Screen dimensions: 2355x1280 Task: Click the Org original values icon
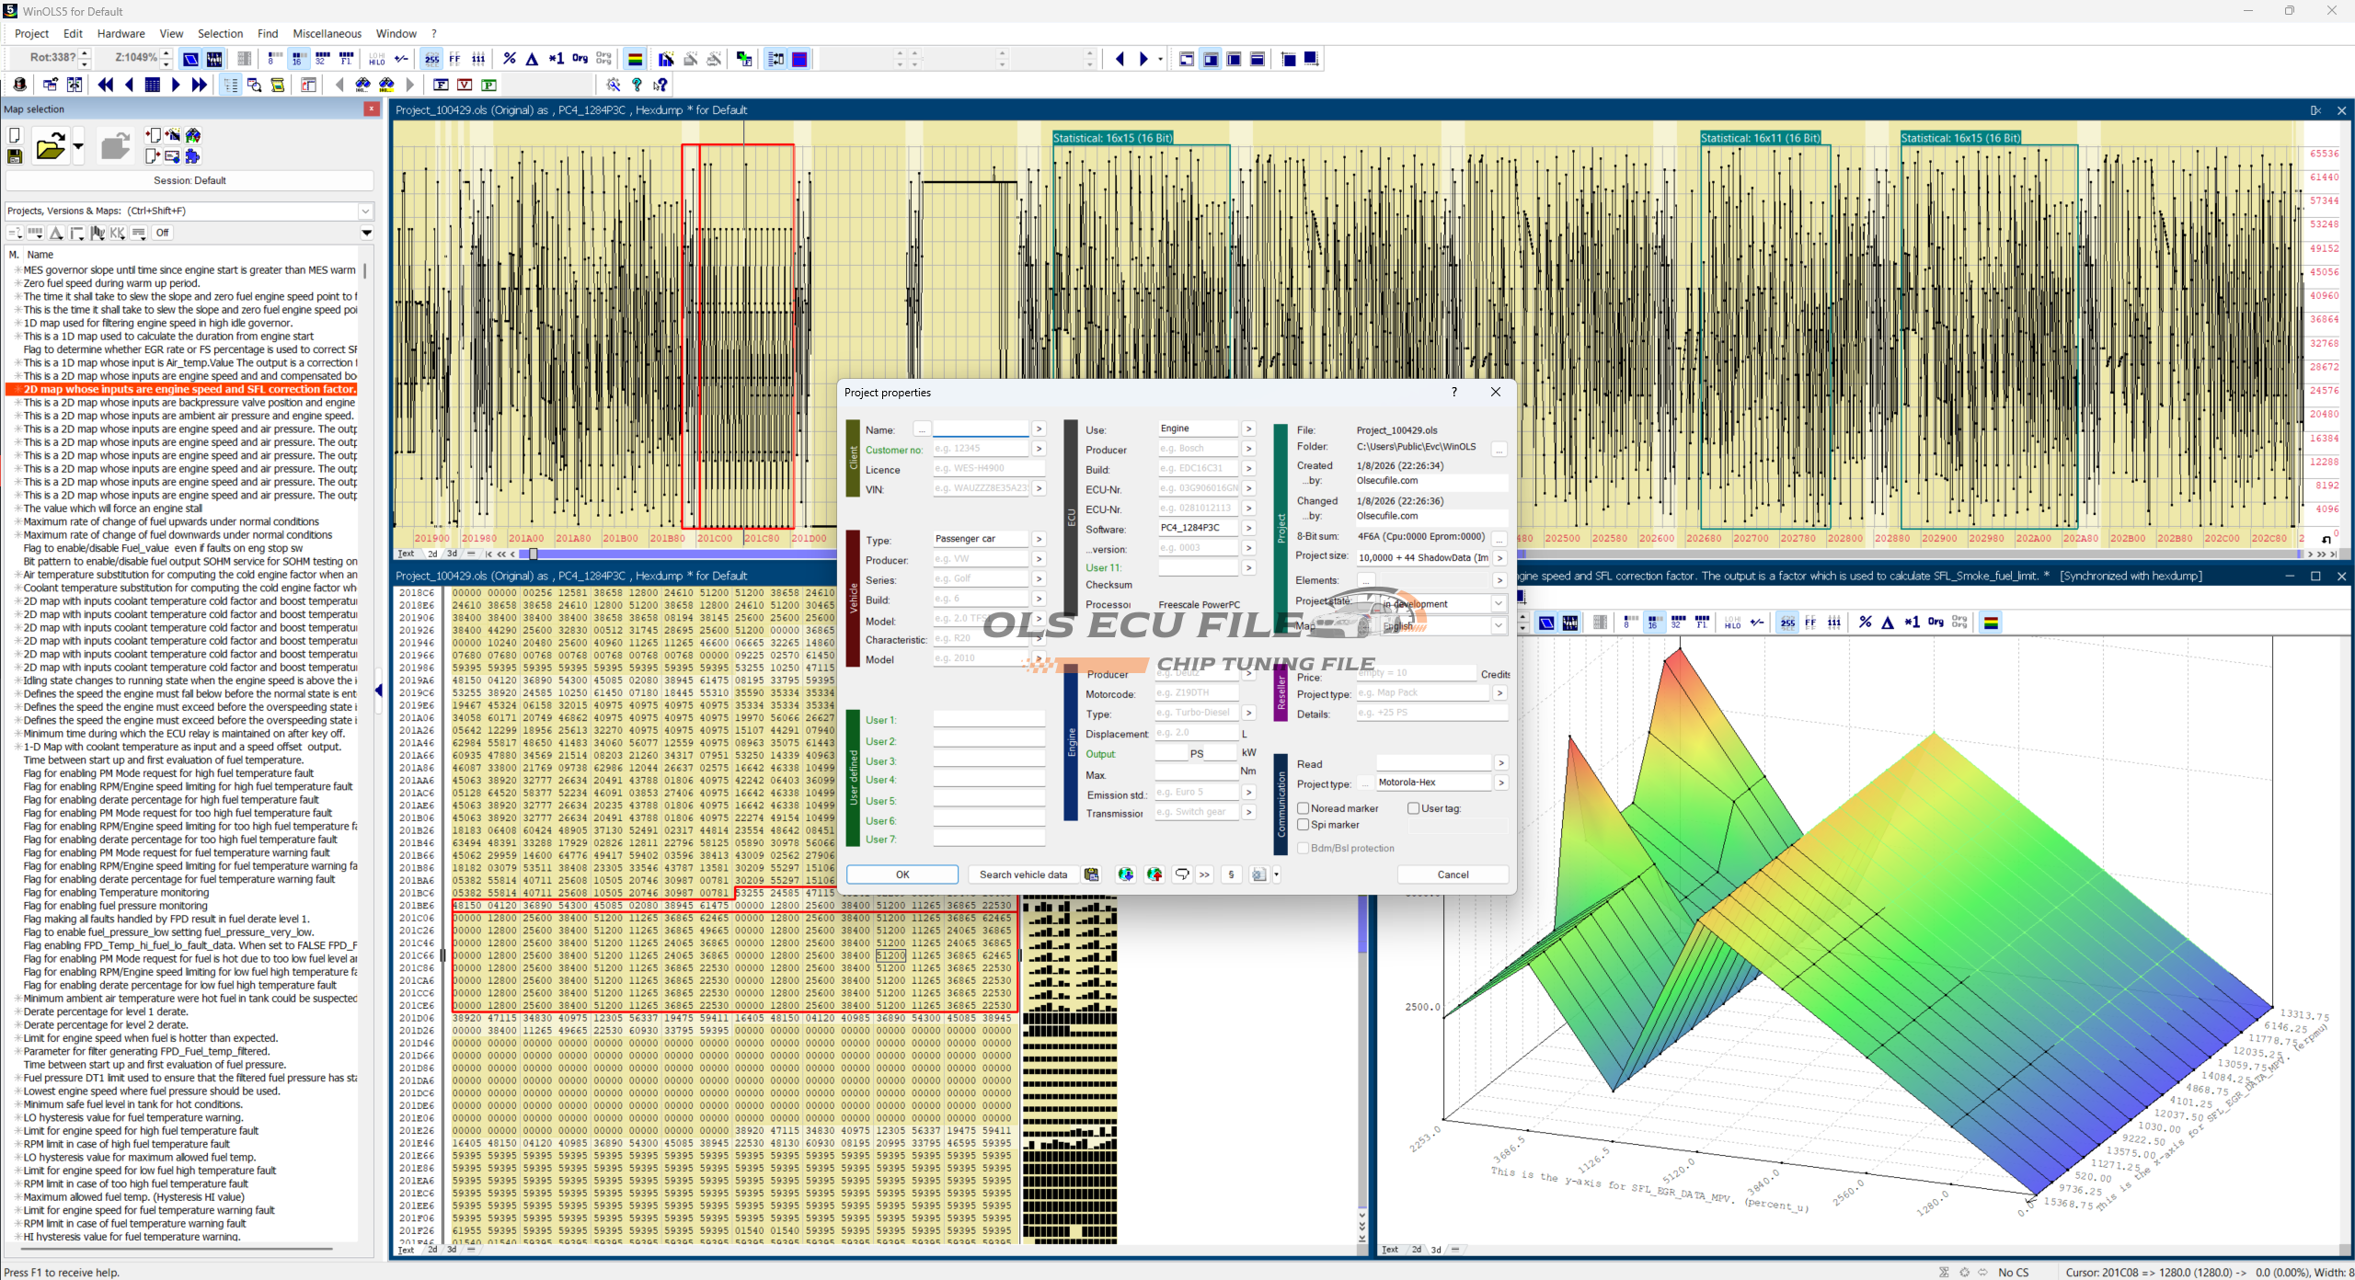click(x=580, y=59)
